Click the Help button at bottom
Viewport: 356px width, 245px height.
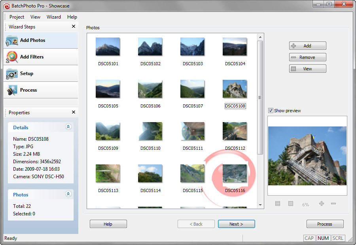[x=108, y=224]
